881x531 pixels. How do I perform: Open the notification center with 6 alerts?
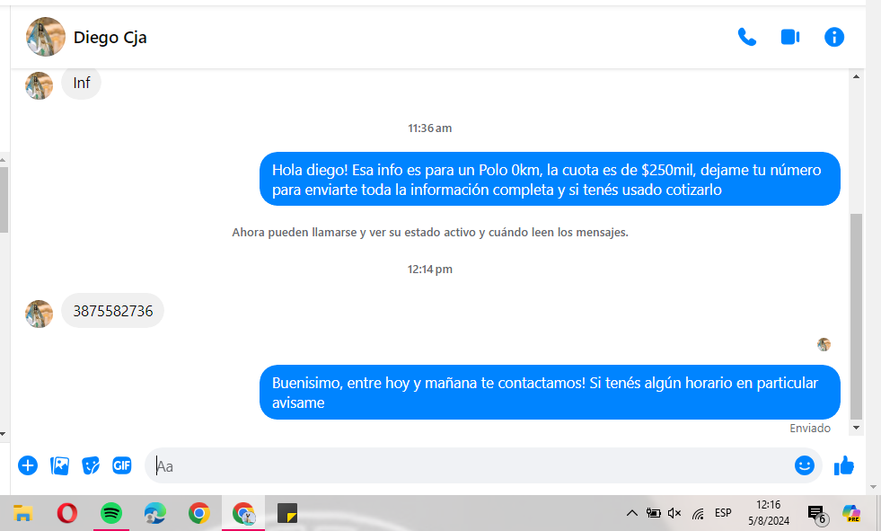(x=816, y=514)
